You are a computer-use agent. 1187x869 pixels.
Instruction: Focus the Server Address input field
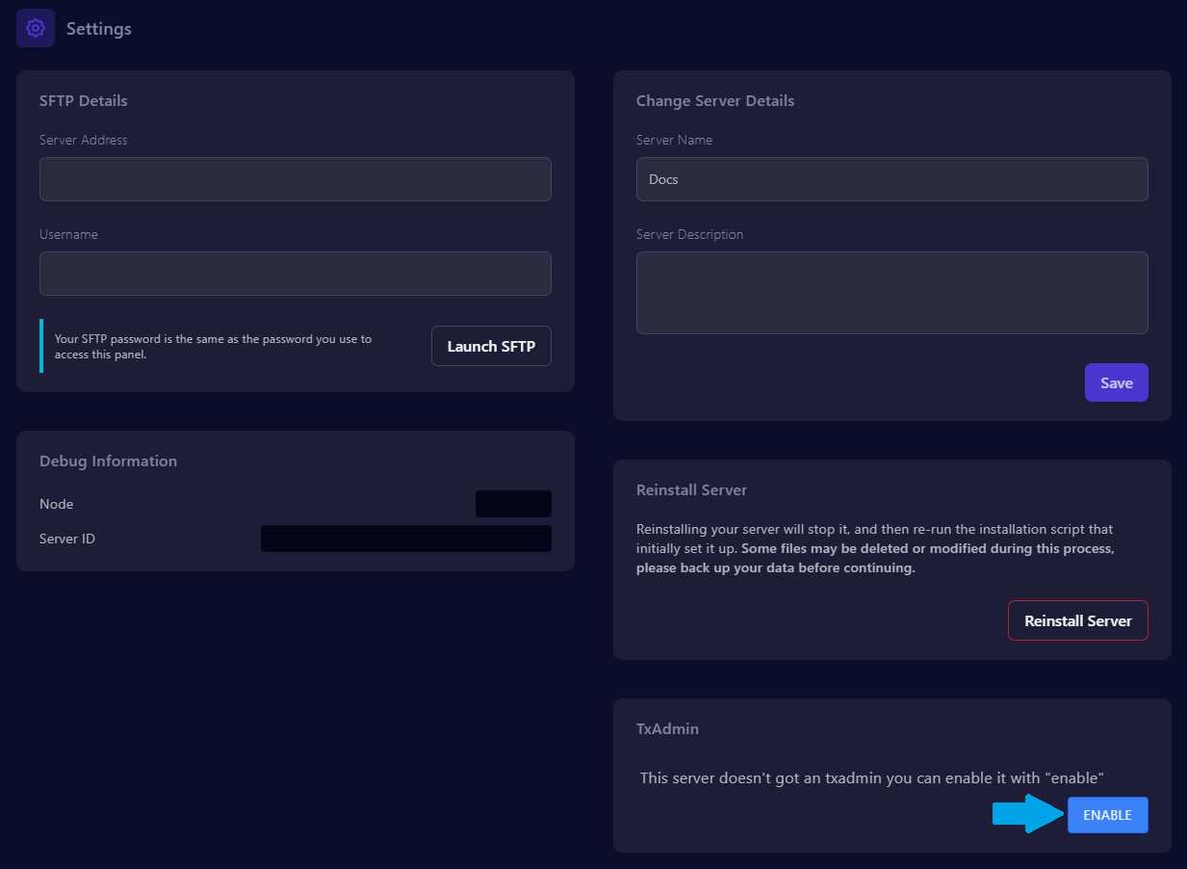(295, 179)
